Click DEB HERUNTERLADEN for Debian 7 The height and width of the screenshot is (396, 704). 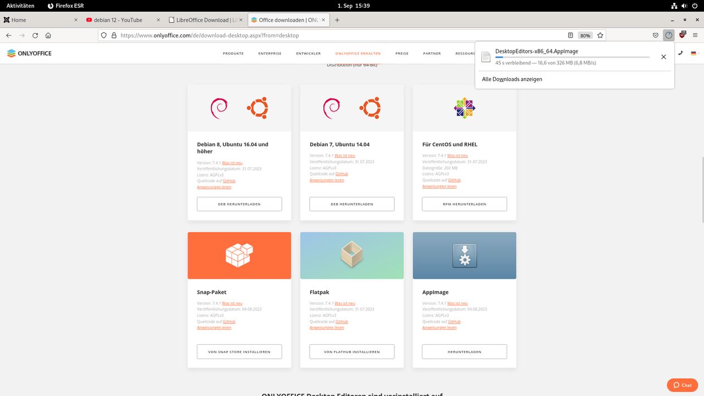pos(352,204)
